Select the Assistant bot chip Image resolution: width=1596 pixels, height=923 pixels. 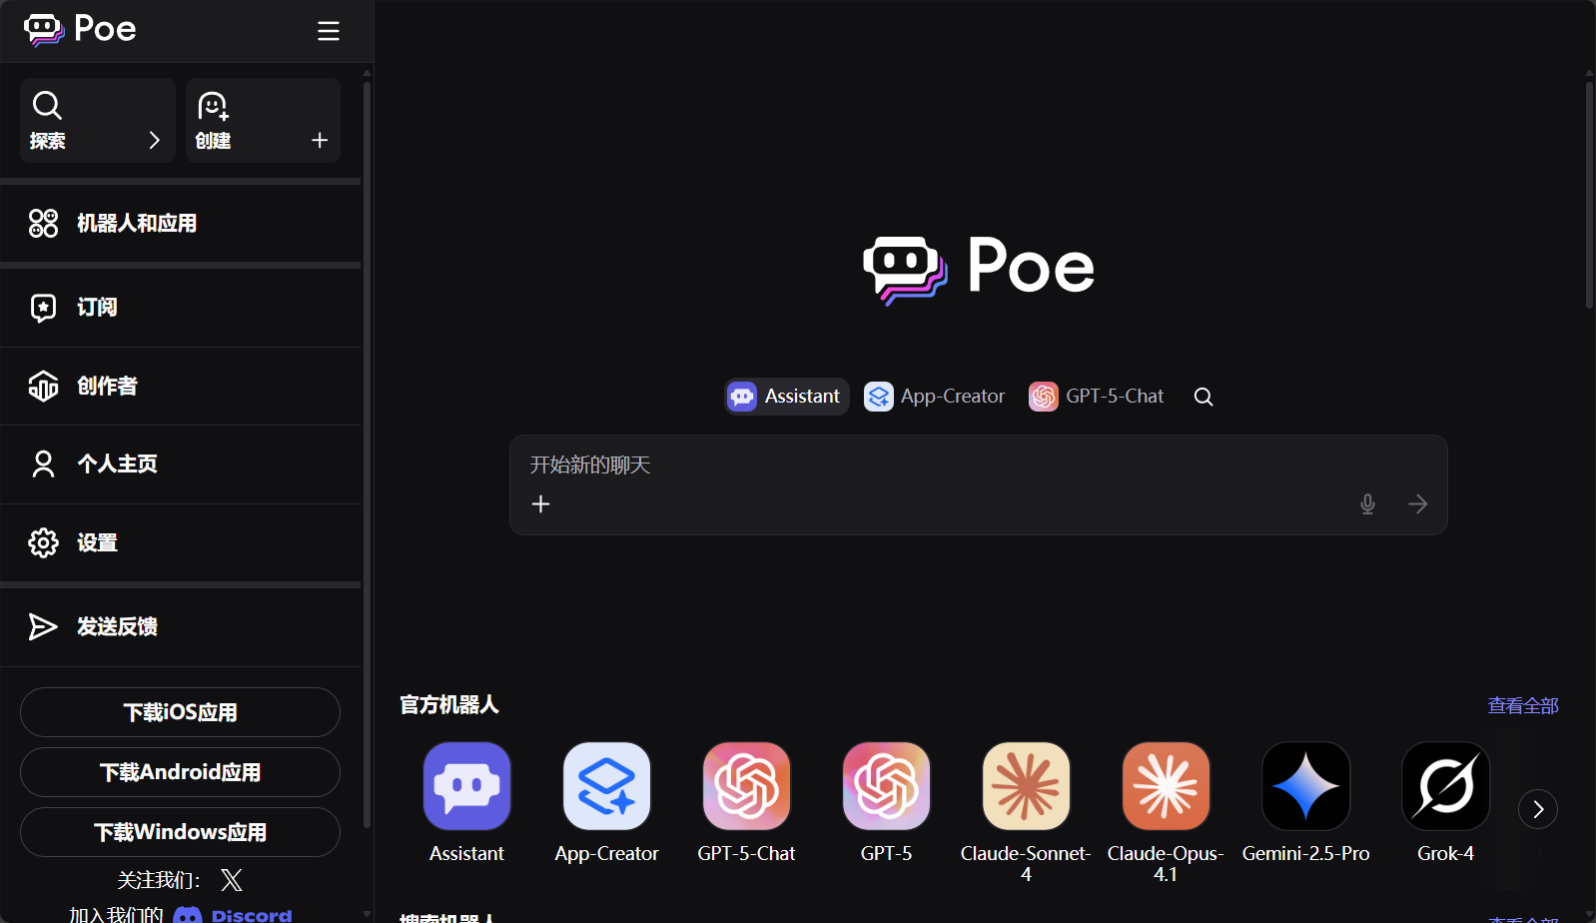pos(787,397)
